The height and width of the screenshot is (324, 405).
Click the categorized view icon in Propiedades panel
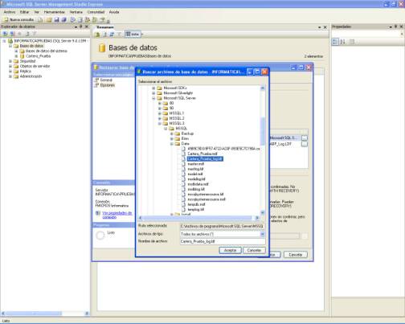click(x=335, y=42)
